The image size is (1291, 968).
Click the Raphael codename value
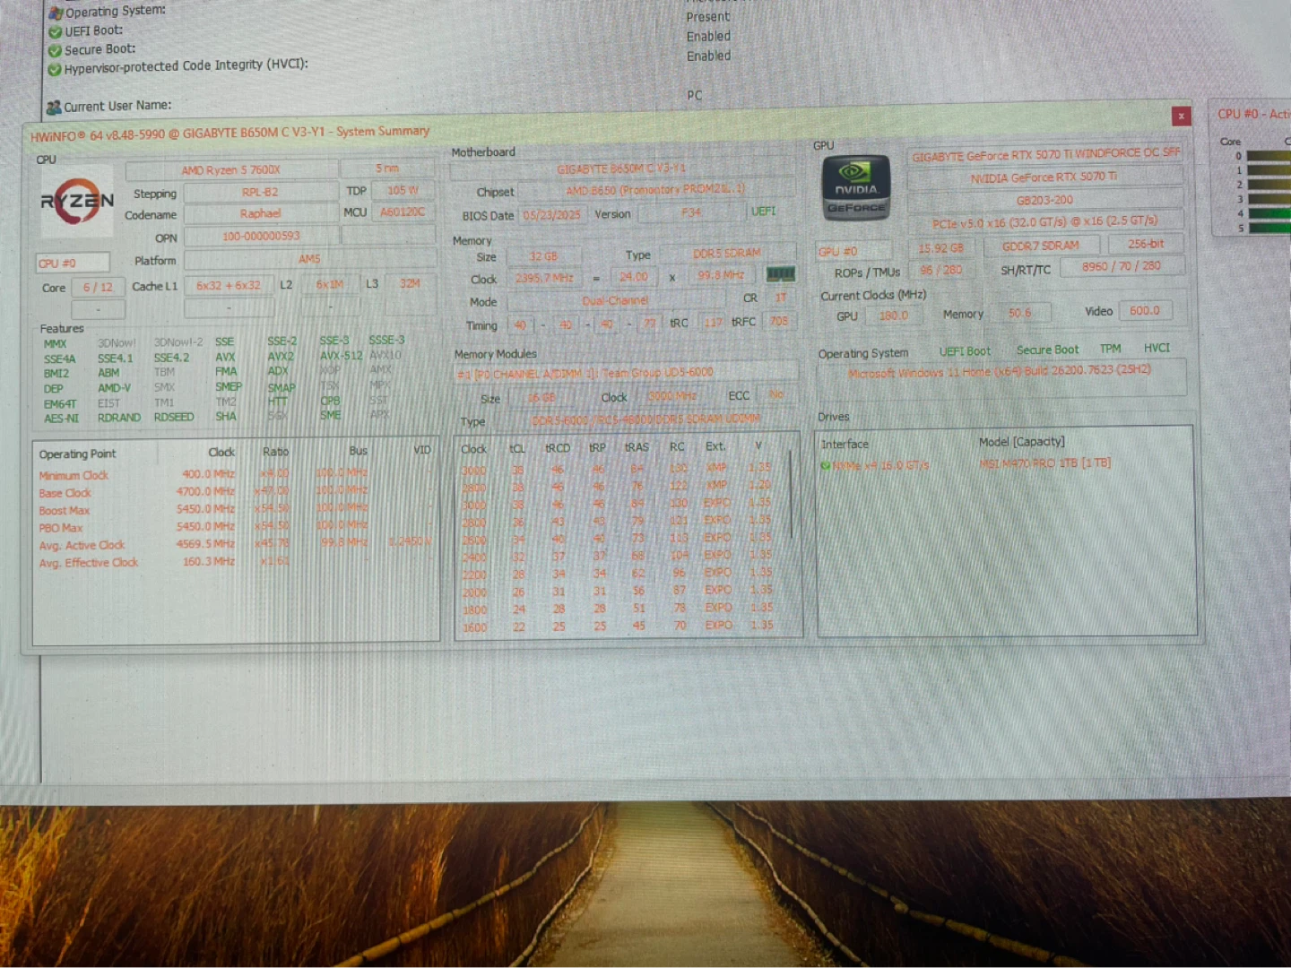point(260,214)
